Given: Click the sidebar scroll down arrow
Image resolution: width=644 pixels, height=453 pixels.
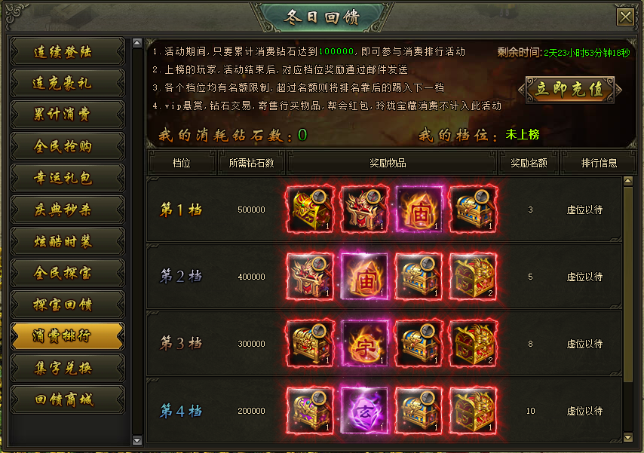Looking at the screenshot, I should tap(137, 440).
